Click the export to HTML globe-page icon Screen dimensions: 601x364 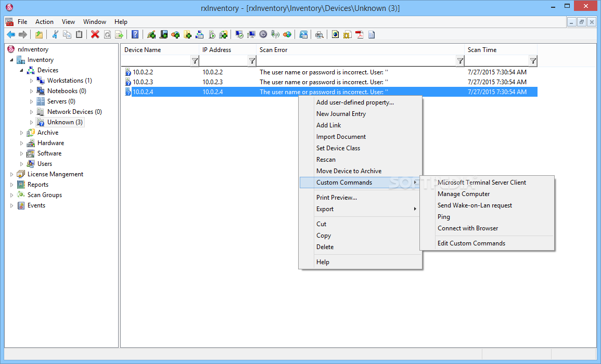pos(336,35)
